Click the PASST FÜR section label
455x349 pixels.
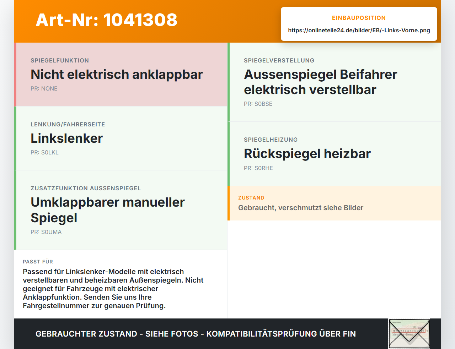pos(38,262)
